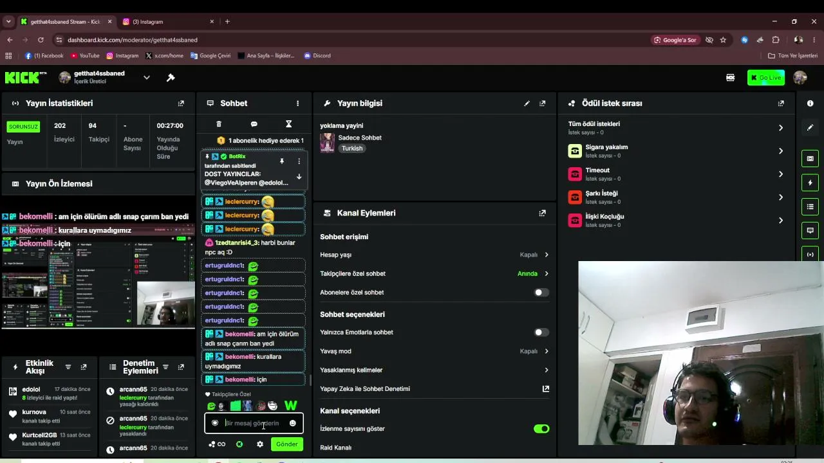Expand Timeout reward requests
Screen dimensions: 824x463
tap(676, 174)
